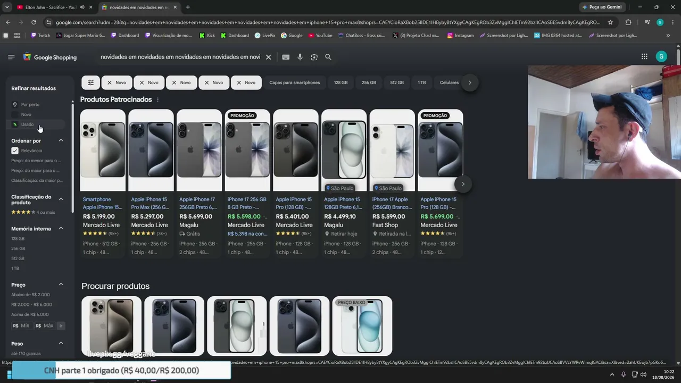View site information icon in address bar
This screenshot has width=681, height=383.
point(49,22)
